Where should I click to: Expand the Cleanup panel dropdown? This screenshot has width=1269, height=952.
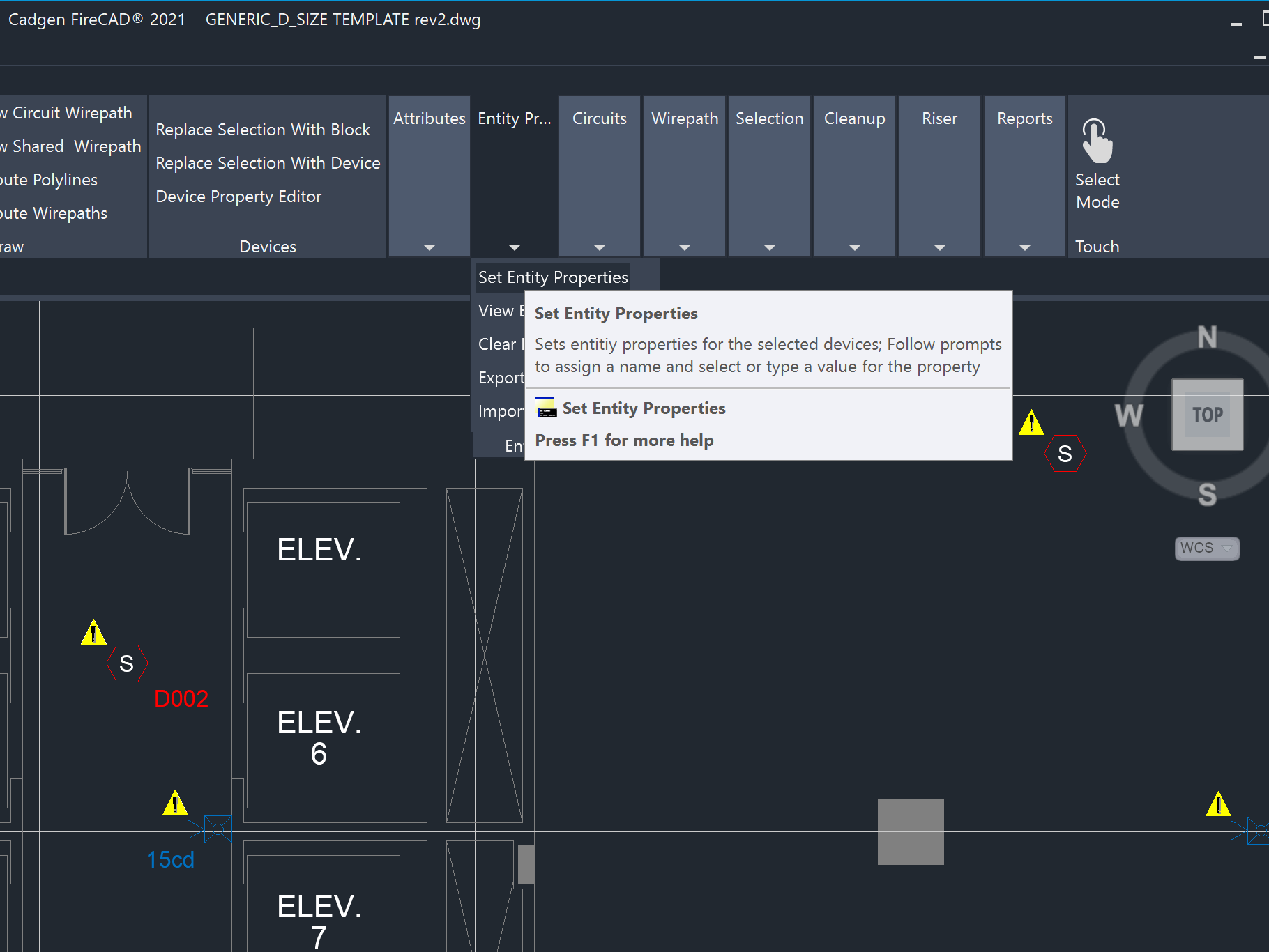[x=855, y=247]
